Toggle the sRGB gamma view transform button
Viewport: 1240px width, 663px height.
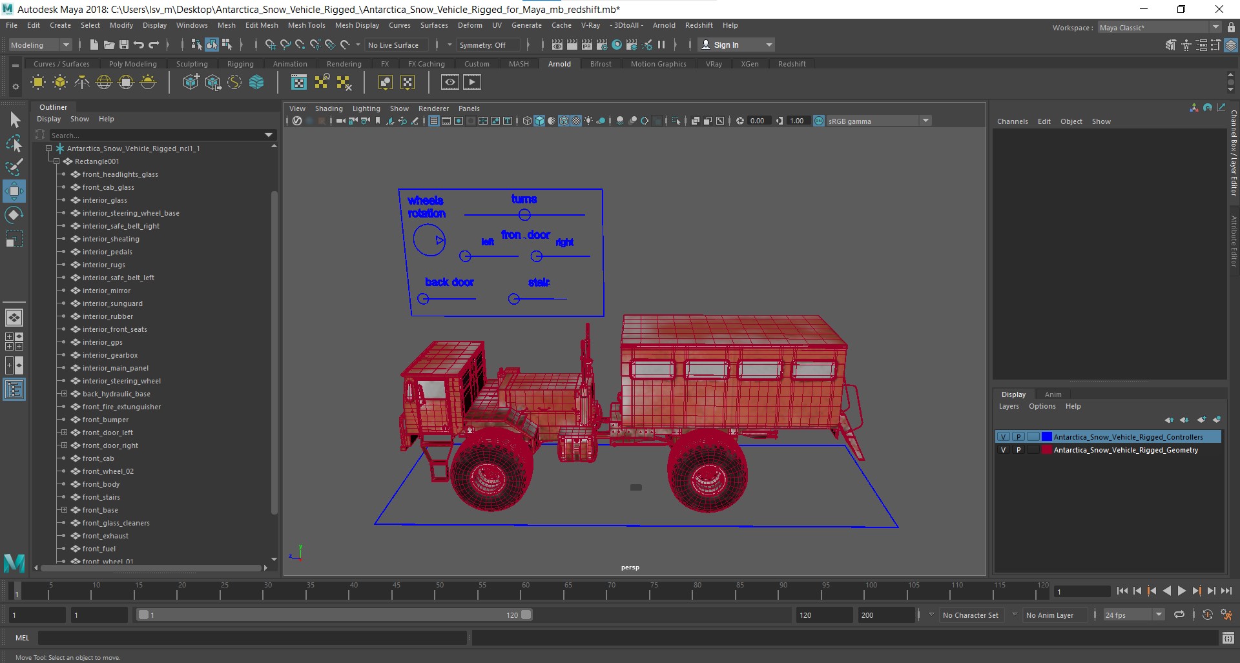tap(819, 121)
